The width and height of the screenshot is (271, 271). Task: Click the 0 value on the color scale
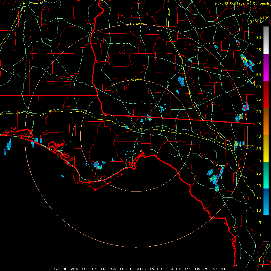pos(260,235)
